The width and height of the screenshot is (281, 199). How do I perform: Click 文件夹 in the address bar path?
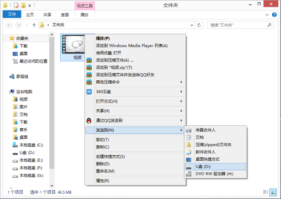pos(58,25)
